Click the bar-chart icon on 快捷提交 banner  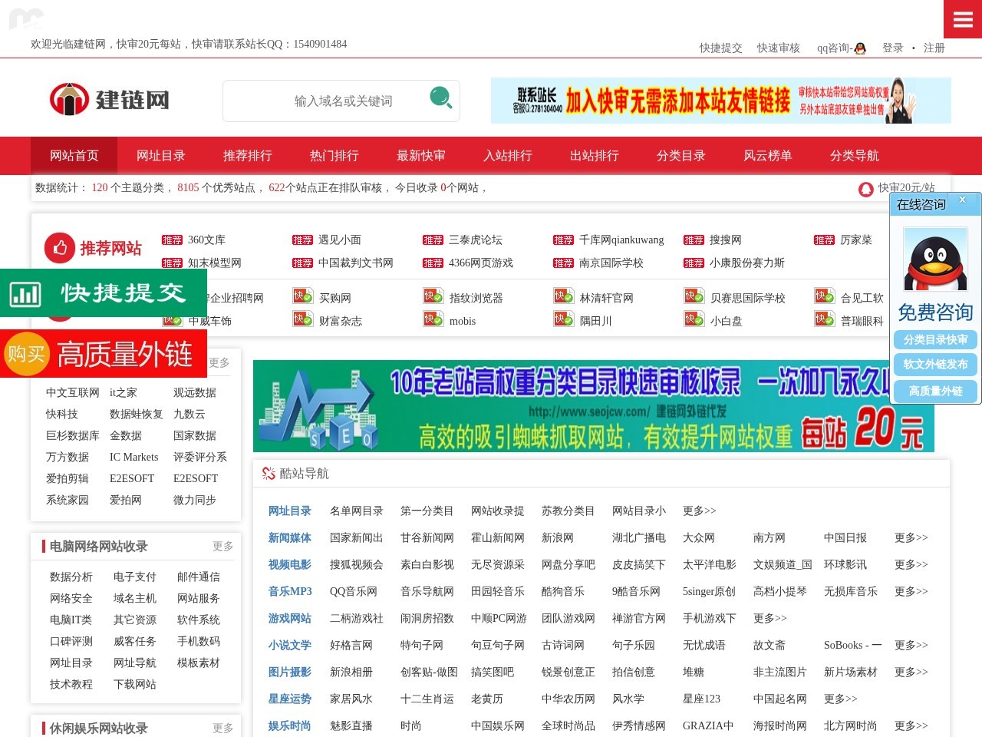[25, 294]
